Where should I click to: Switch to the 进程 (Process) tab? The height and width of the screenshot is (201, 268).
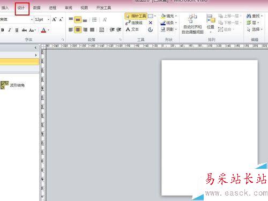(53, 8)
